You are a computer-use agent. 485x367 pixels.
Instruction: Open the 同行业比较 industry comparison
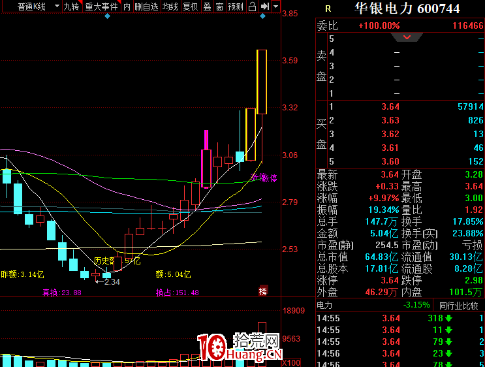[459, 306]
